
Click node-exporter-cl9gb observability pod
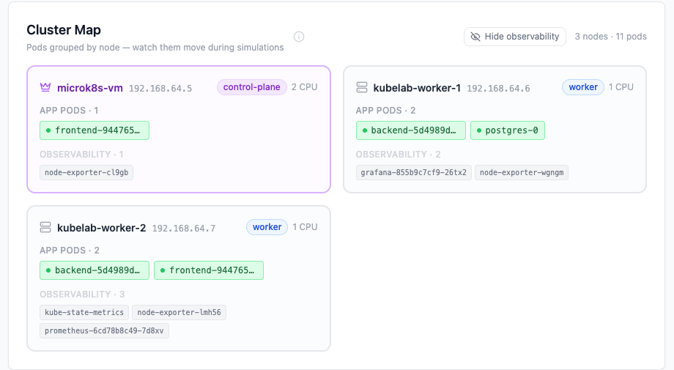86,173
